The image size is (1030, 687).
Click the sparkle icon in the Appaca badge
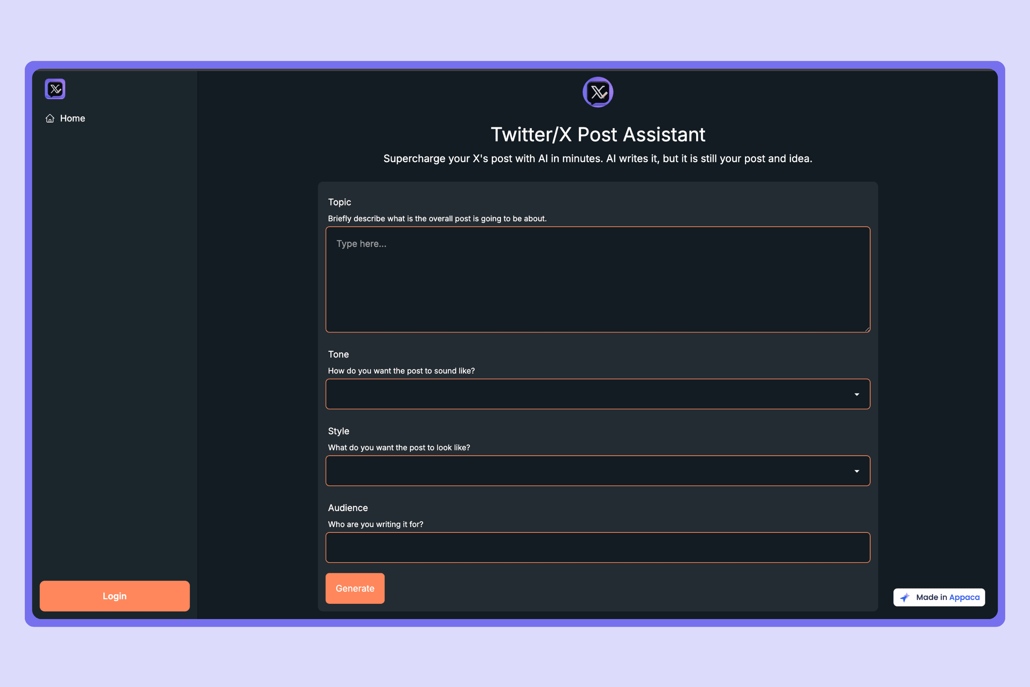905,597
